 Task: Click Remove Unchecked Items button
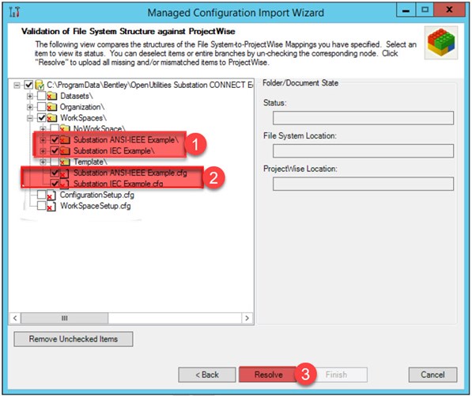[x=74, y=339]
